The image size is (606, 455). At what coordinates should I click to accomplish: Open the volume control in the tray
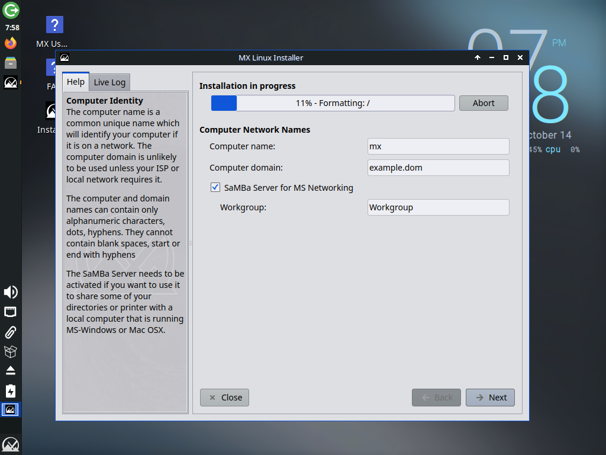11,292
